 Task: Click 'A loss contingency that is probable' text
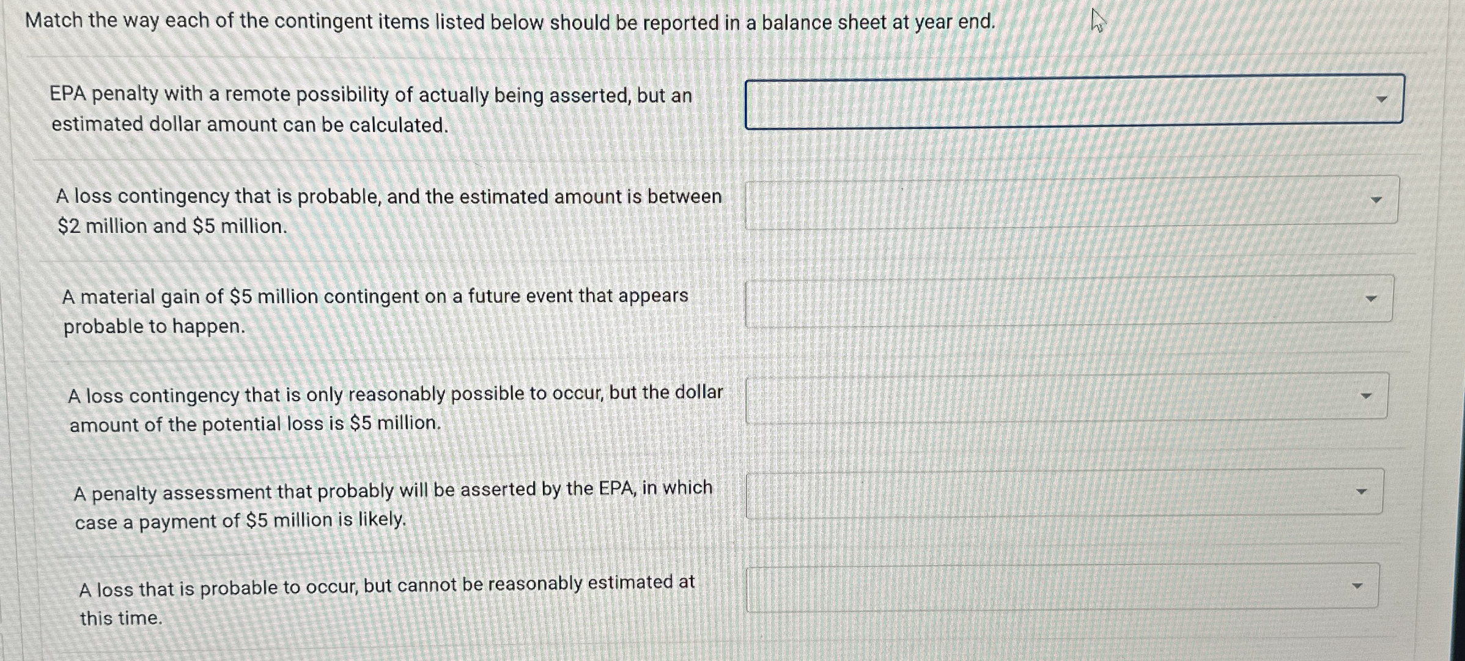(388, 196)
